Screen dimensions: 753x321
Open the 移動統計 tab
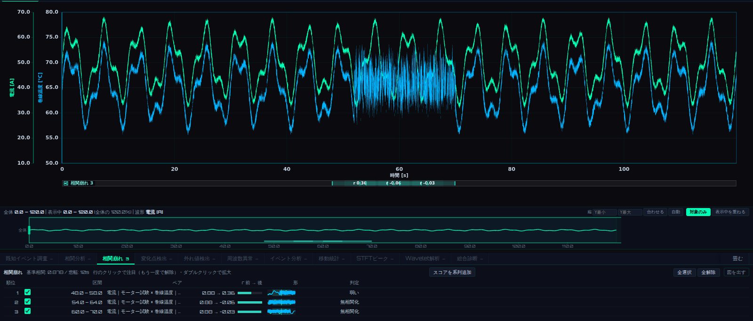pyautogui.click(x=331, y=258)
